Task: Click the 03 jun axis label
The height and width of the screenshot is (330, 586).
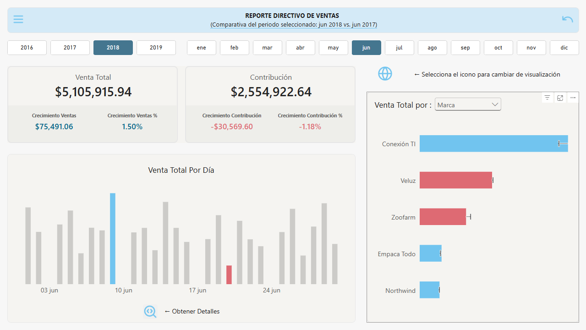Action: coord(49,290)
